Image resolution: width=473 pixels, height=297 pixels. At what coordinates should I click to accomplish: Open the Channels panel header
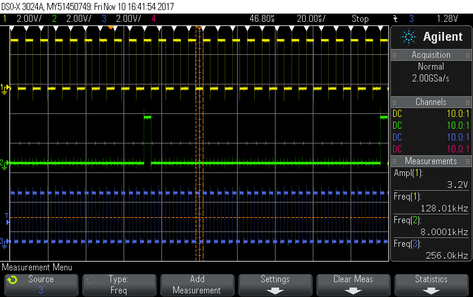pos(431,102)
